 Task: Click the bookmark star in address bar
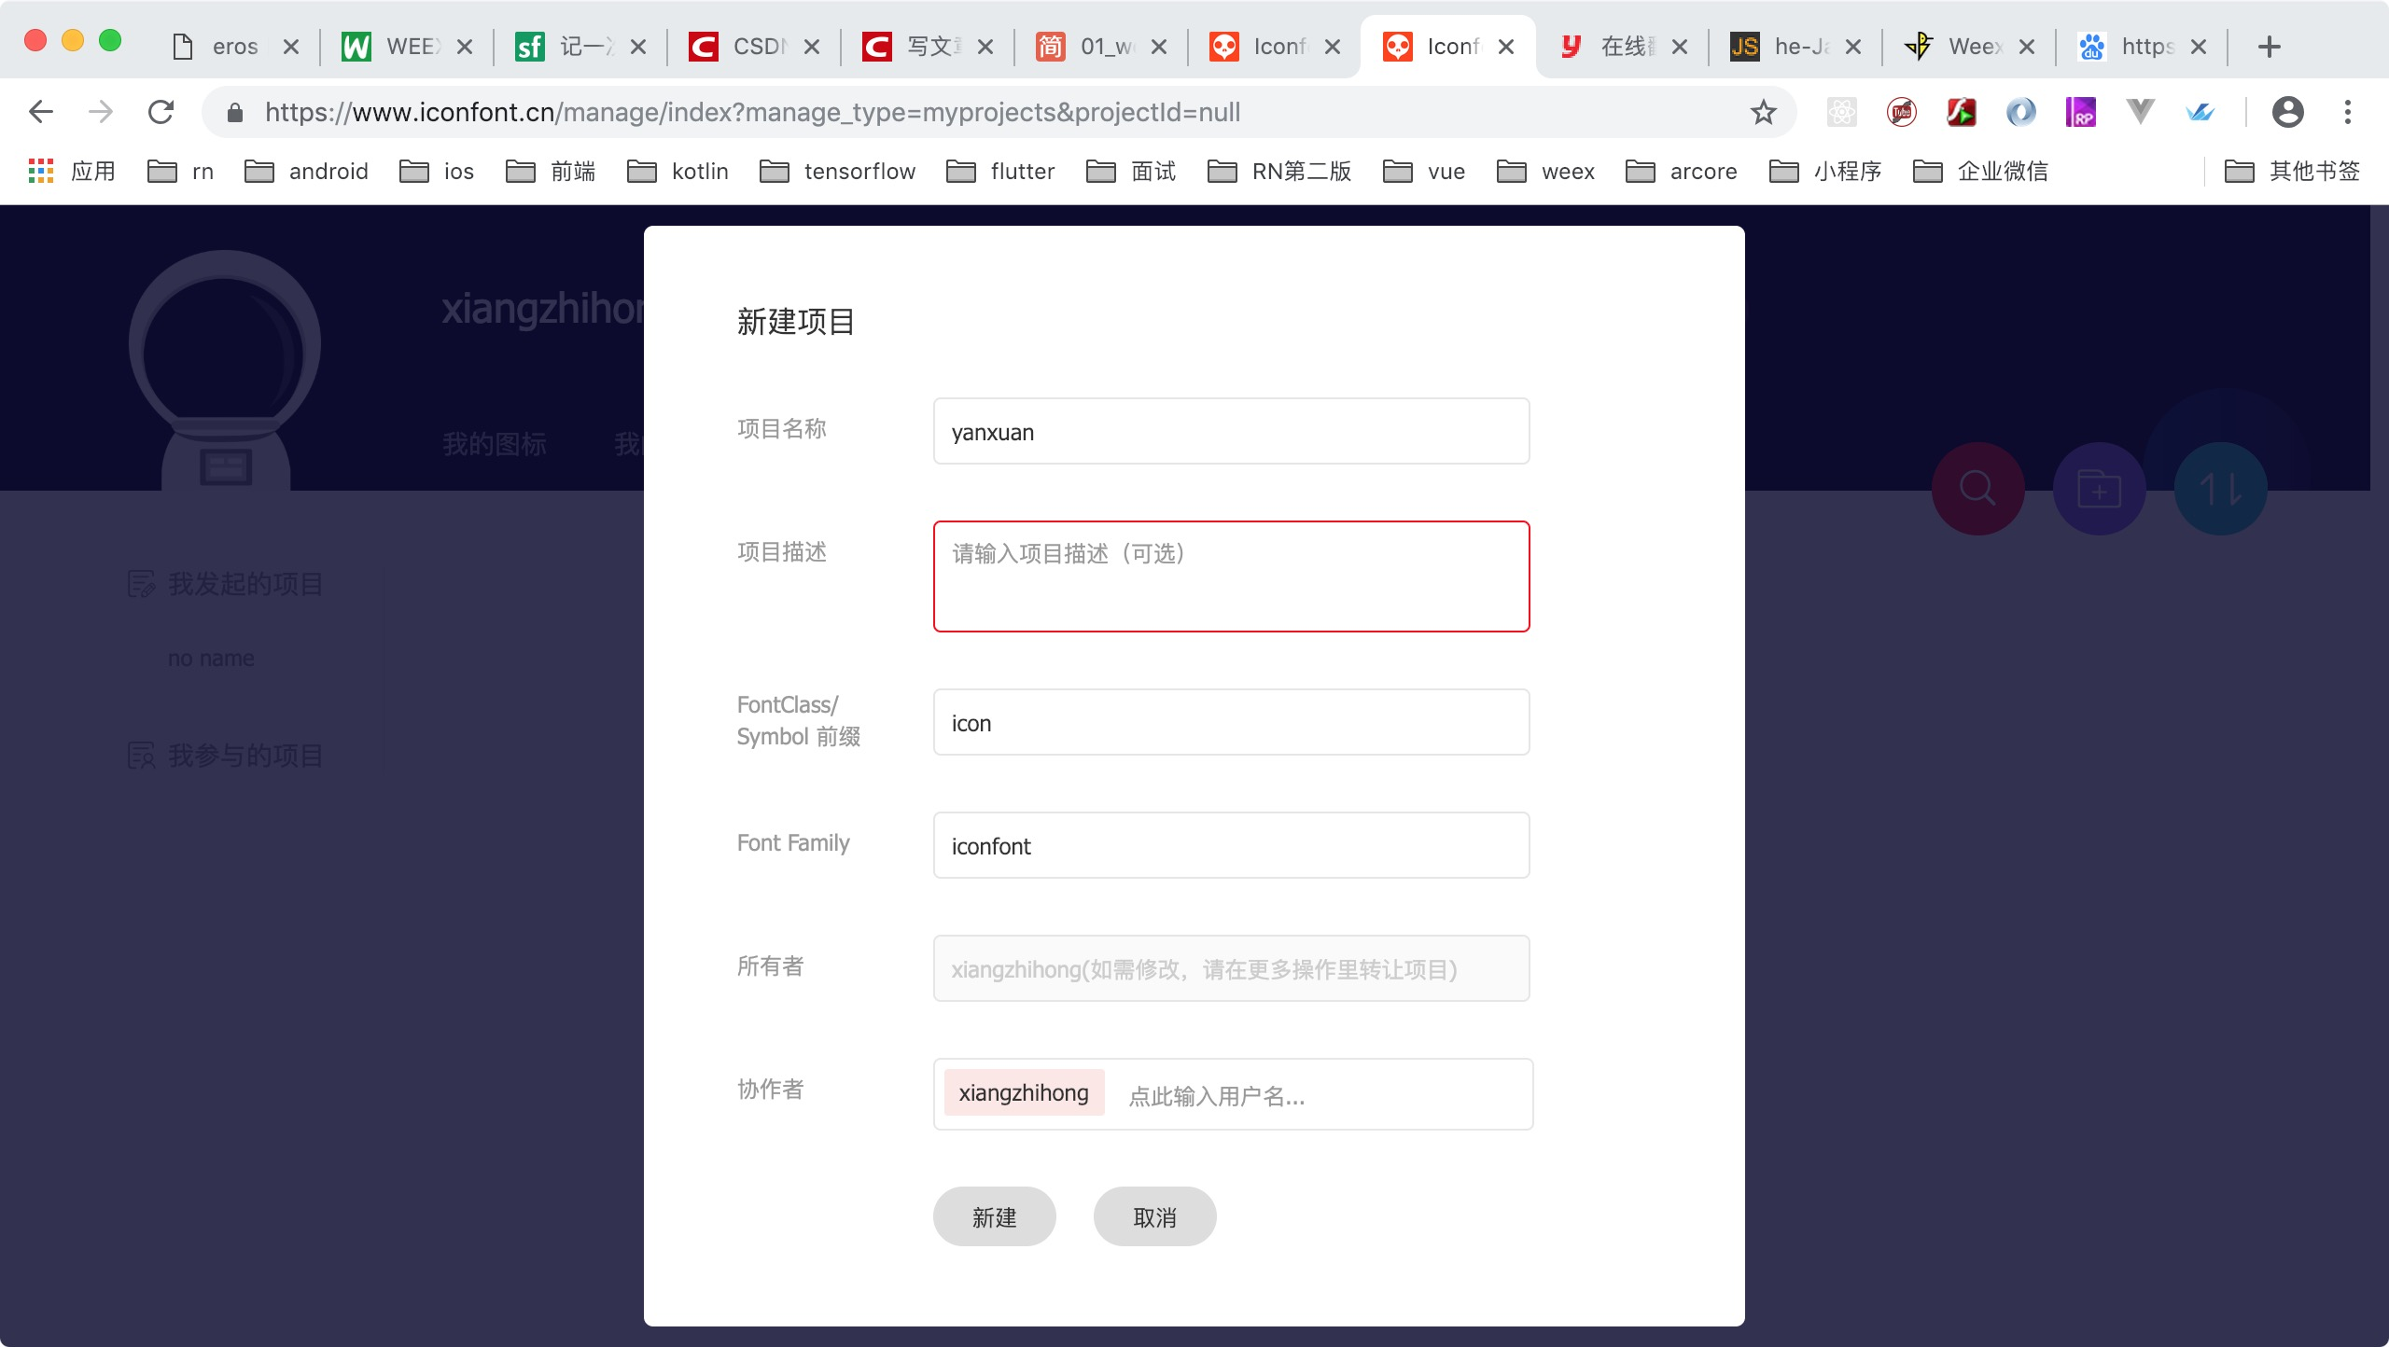coord(1762,112)
